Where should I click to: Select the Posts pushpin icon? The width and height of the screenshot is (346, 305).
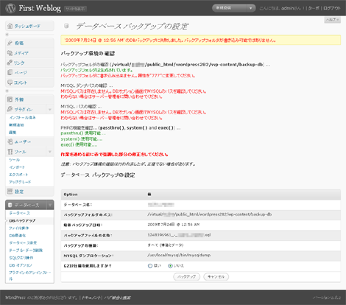[x=10, y=43]
